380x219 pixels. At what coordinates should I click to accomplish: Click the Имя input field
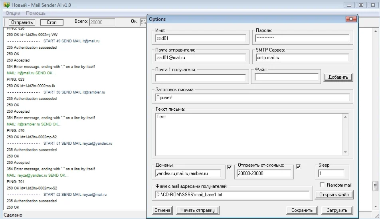(200, 38)
